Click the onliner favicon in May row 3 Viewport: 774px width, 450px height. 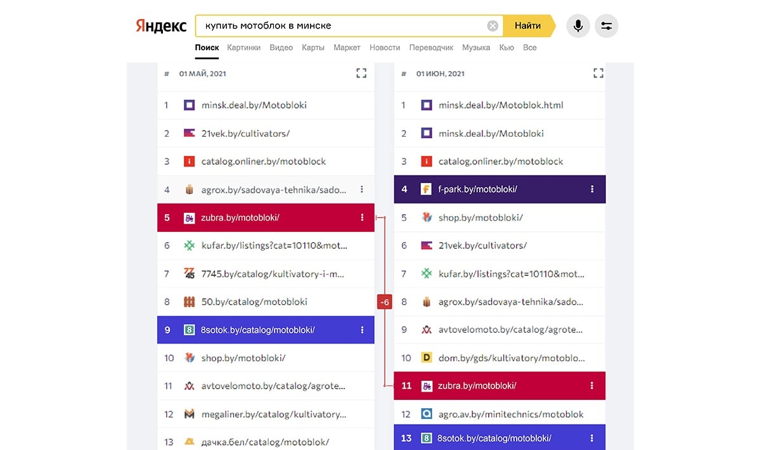click(x=189, y=162)
